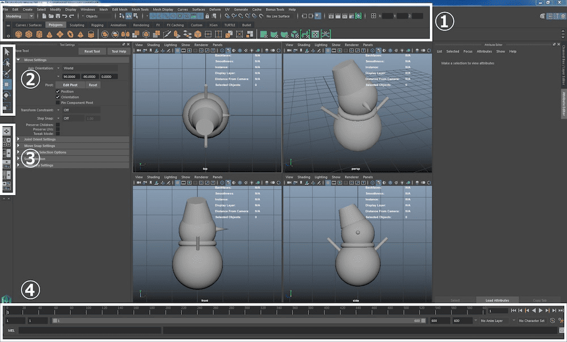
Task: Select the Paint Selection tool
Action: click(x=7, y=74)
